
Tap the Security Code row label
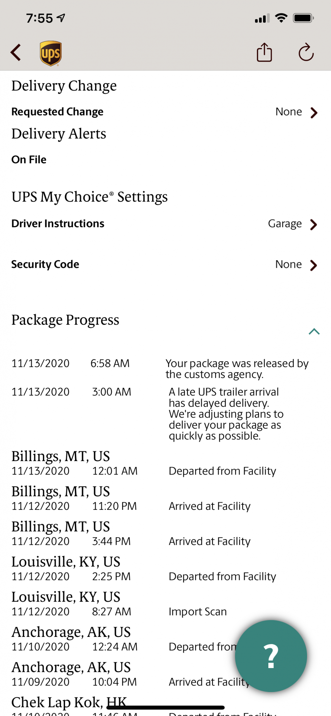(x=45, y=264)
